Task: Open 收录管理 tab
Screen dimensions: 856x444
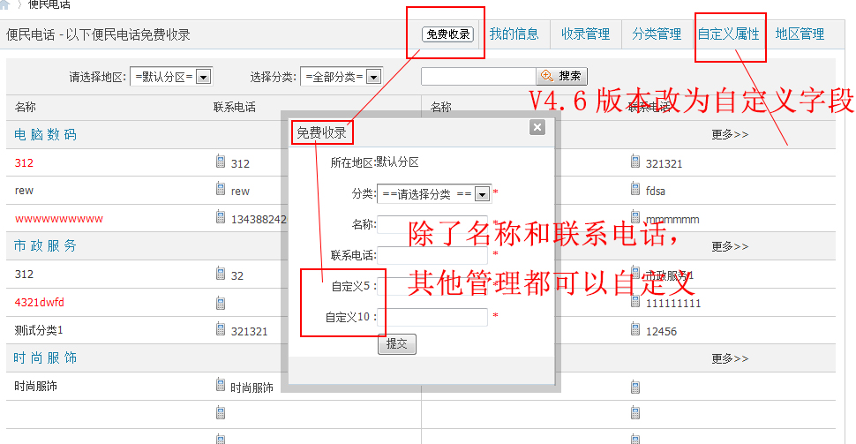Action: tap(585, 34)
